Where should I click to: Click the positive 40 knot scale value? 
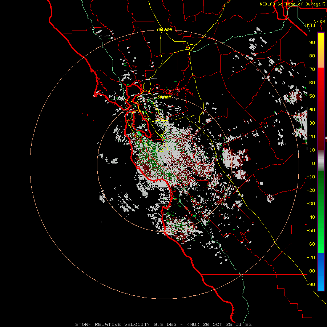(312, 110)
